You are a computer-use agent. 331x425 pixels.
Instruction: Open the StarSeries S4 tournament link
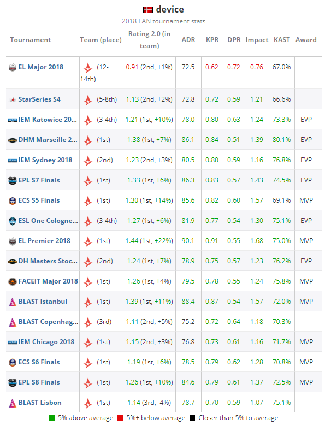[x=39, y=99]
